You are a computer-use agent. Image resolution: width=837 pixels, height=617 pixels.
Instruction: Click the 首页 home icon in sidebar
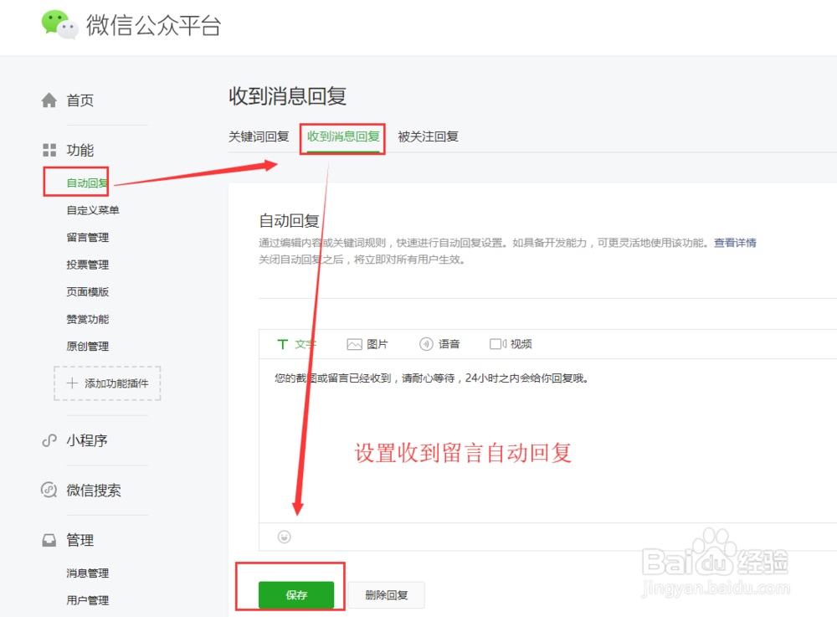pyautogui.click(x=49, y=100)
